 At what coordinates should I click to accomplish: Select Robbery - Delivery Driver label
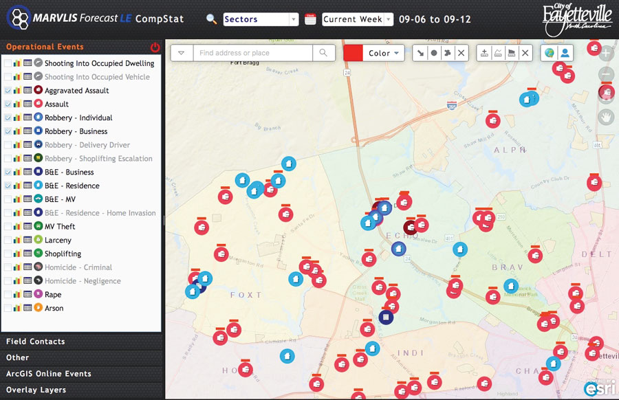87,145
